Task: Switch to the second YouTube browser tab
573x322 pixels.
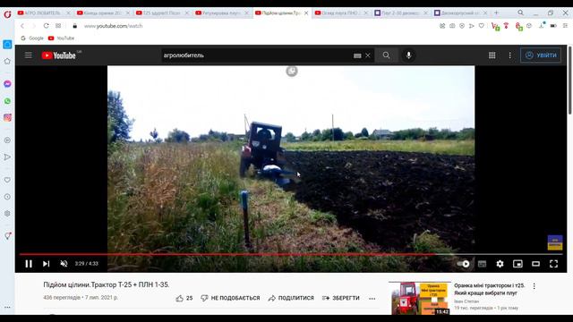Action: point(102,13)
